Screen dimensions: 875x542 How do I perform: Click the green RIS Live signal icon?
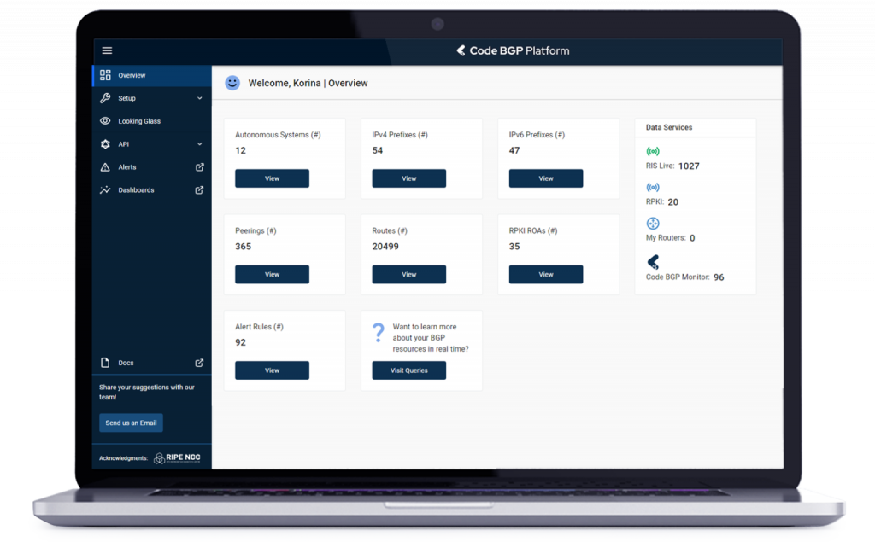pos(652,151)
